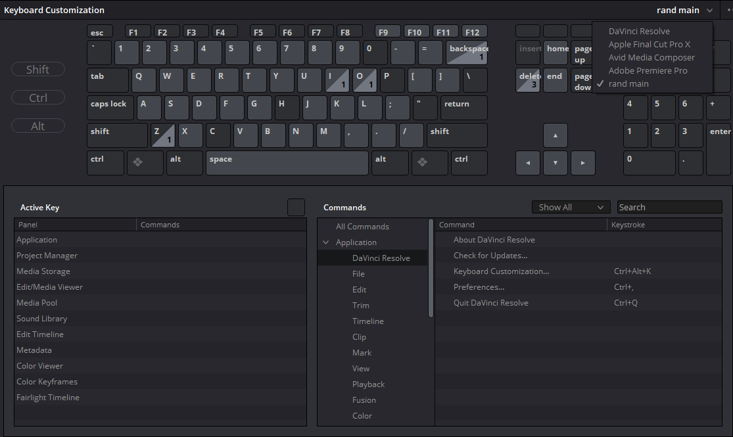This screenshot has width=733, height=437.
Task: Click the Command column header
Action: (x=521, y=225)
